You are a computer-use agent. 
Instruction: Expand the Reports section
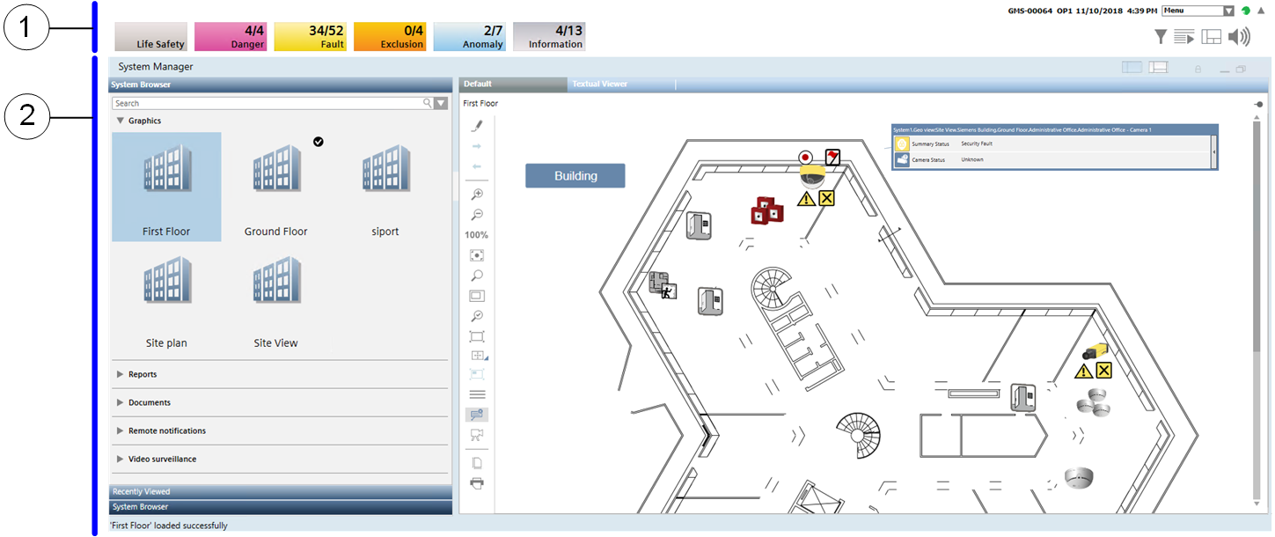(x=143, y=374)
